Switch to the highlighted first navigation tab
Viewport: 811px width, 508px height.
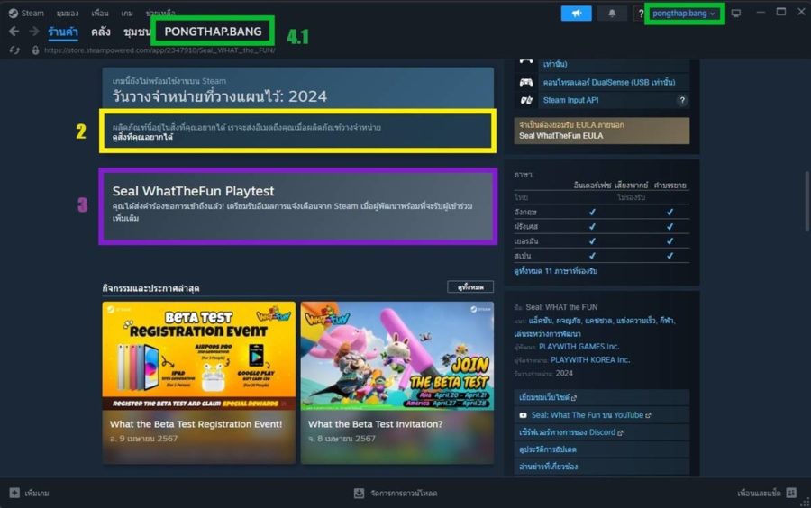click(63, 32)
